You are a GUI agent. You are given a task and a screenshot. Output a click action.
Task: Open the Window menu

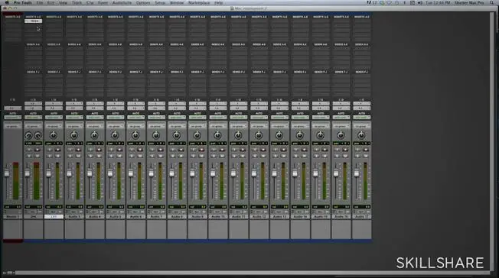177,2
